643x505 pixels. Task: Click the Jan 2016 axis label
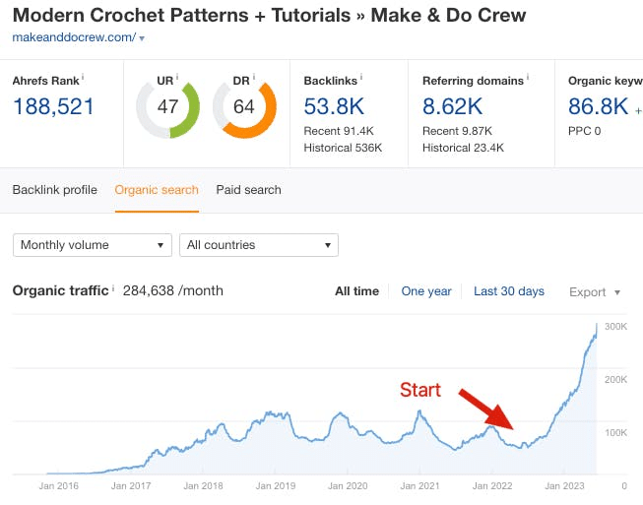59,486
